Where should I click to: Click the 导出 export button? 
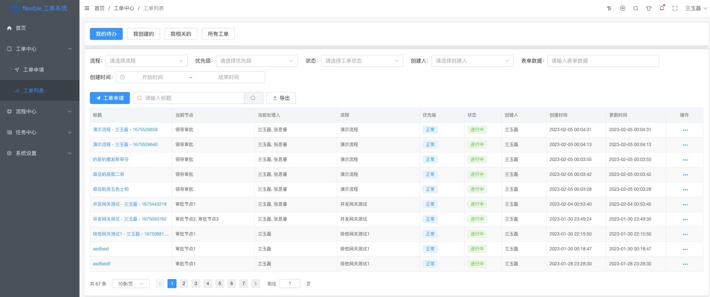pyautogui.click(x=281, y=98)
